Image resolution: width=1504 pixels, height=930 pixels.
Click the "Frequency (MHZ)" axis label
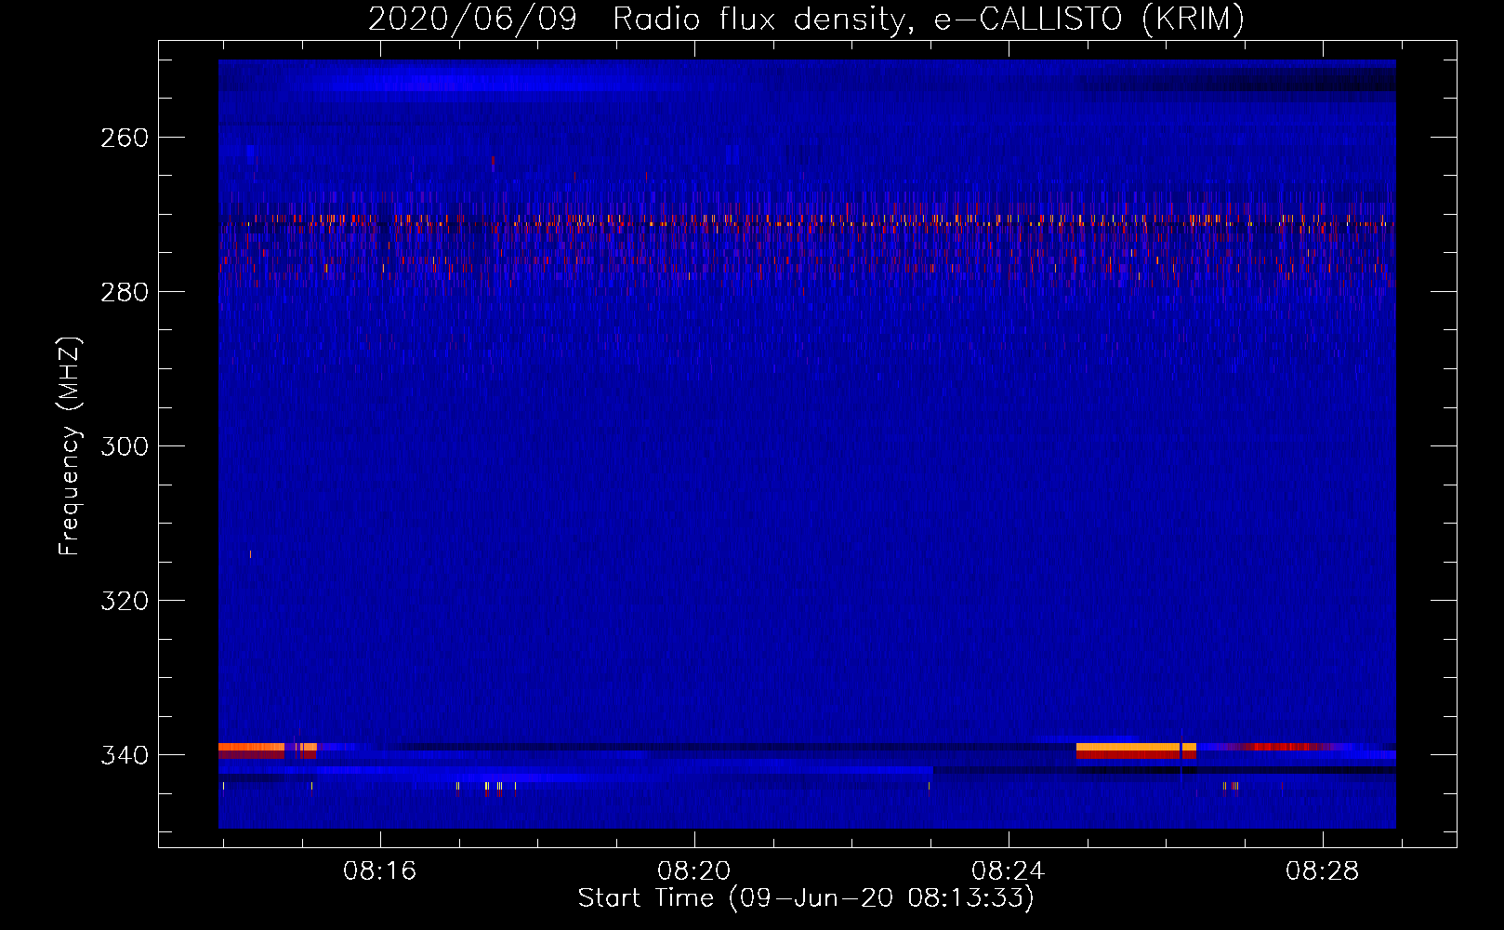[x=70, y=446]
